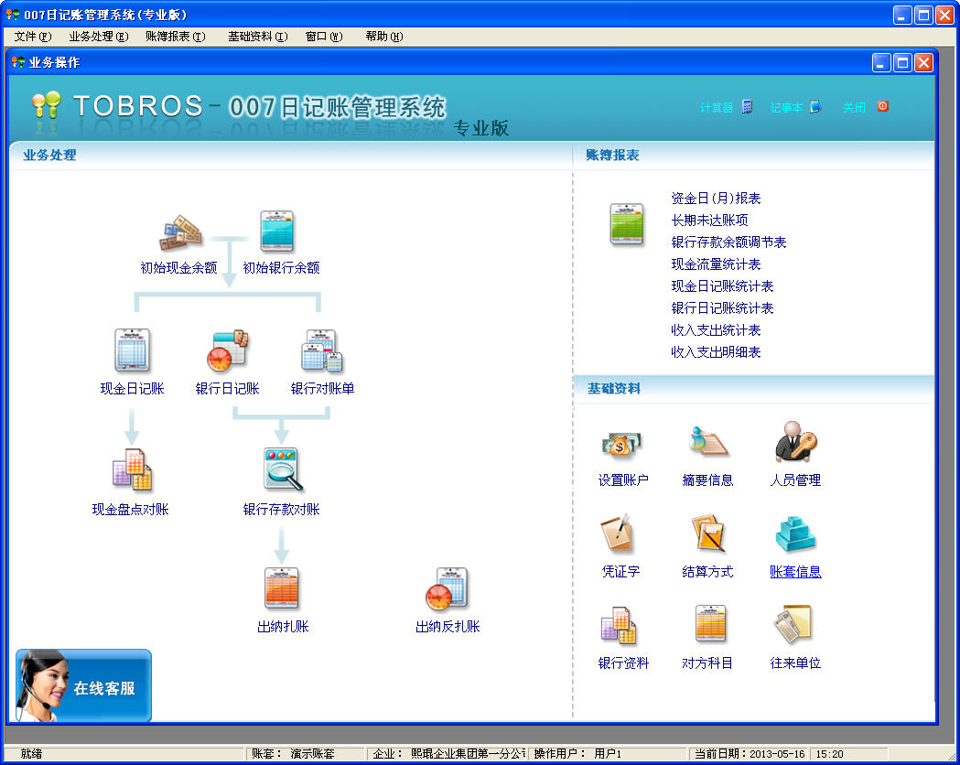Image resolution: width=960 pixels, height=765 pixels.
Task: Open the 人员管理 icon
Action: [x=795, y=441]
